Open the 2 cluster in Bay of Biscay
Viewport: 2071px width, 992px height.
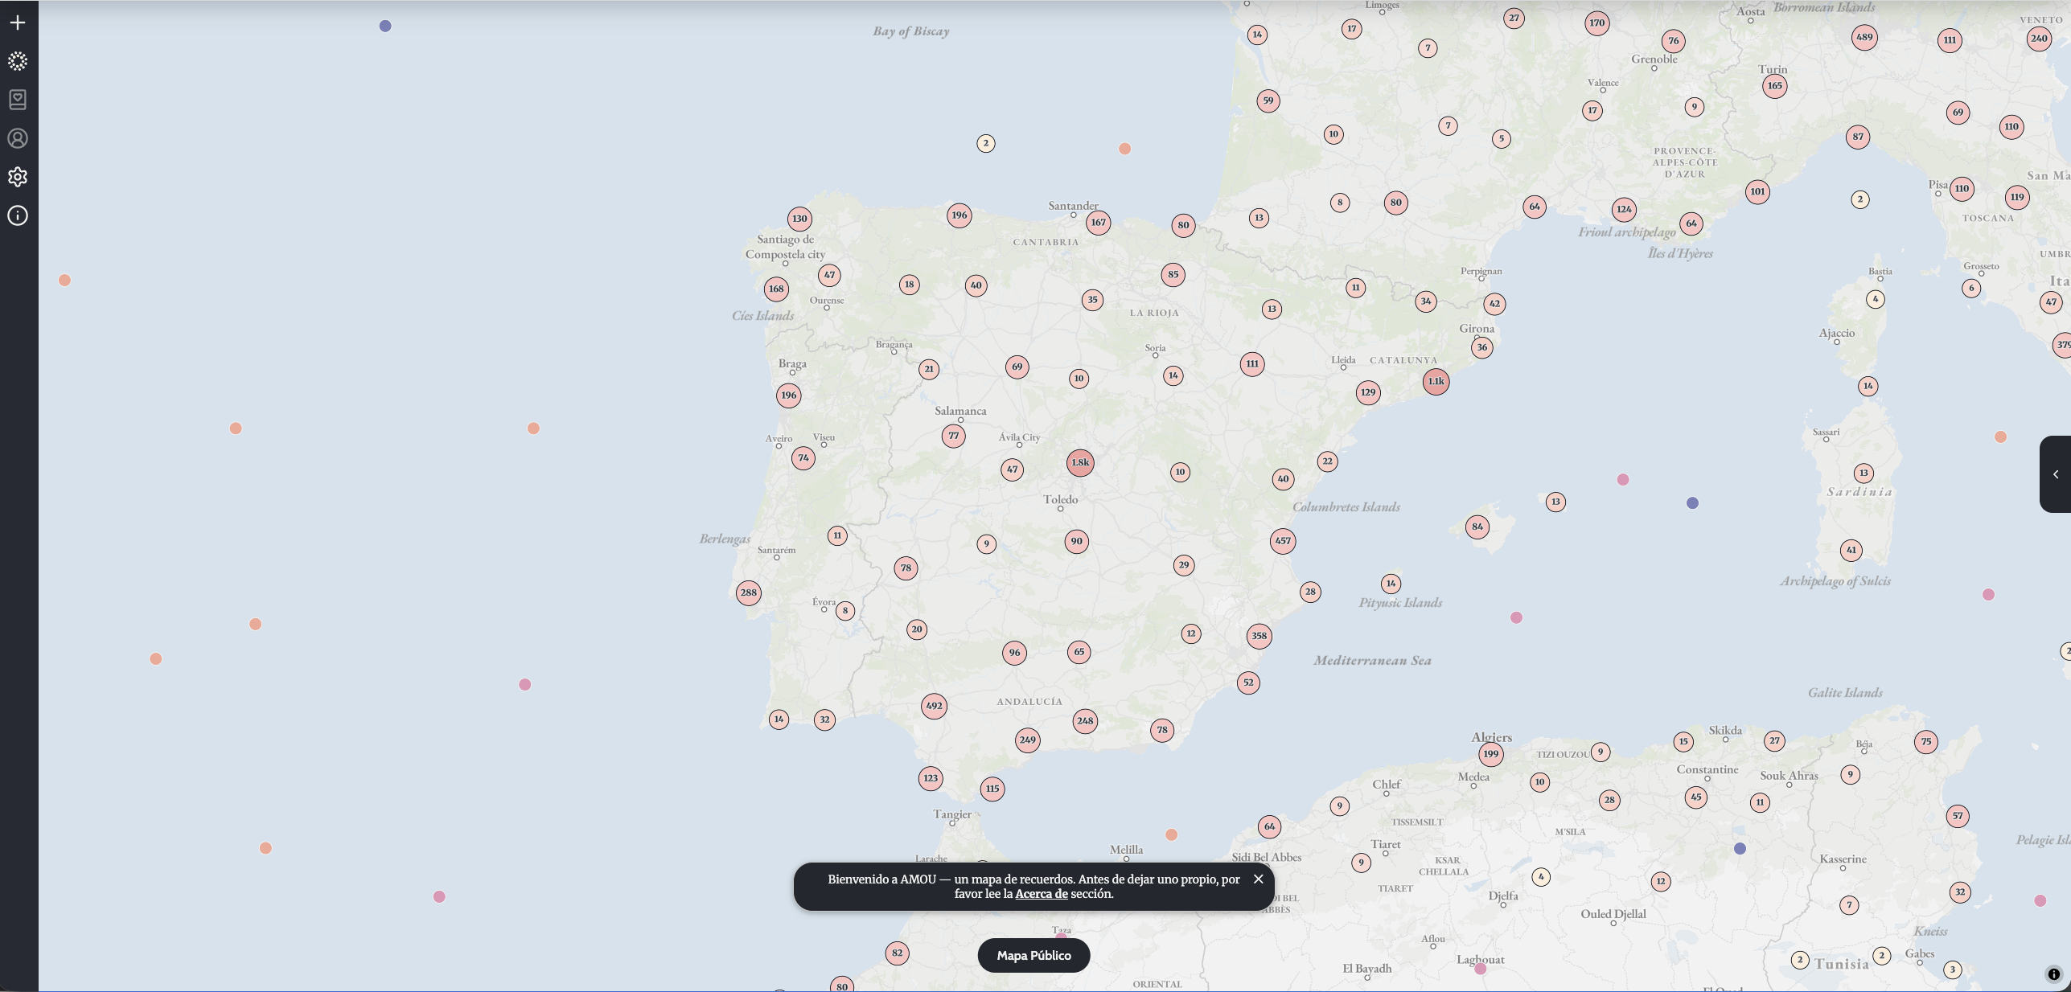[x=986, y=143]
